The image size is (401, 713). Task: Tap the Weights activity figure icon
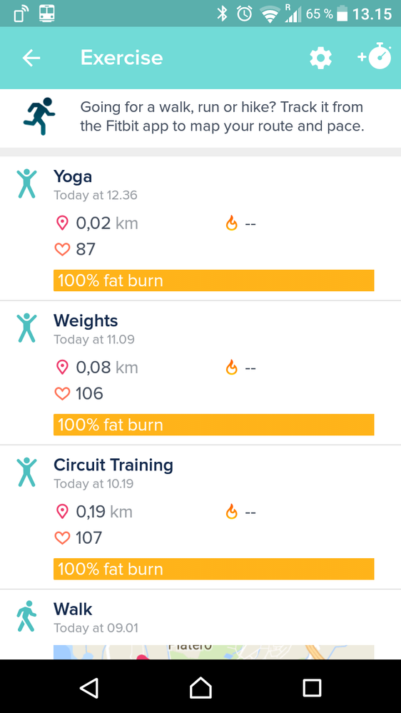pyautogui.click(x=27, y=328)
